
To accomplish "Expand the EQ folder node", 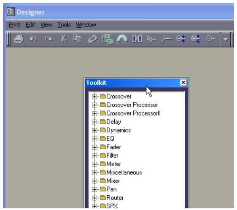I will (94, 139).
